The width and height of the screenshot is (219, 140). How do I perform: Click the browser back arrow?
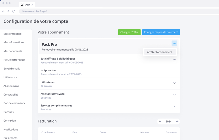3,11
